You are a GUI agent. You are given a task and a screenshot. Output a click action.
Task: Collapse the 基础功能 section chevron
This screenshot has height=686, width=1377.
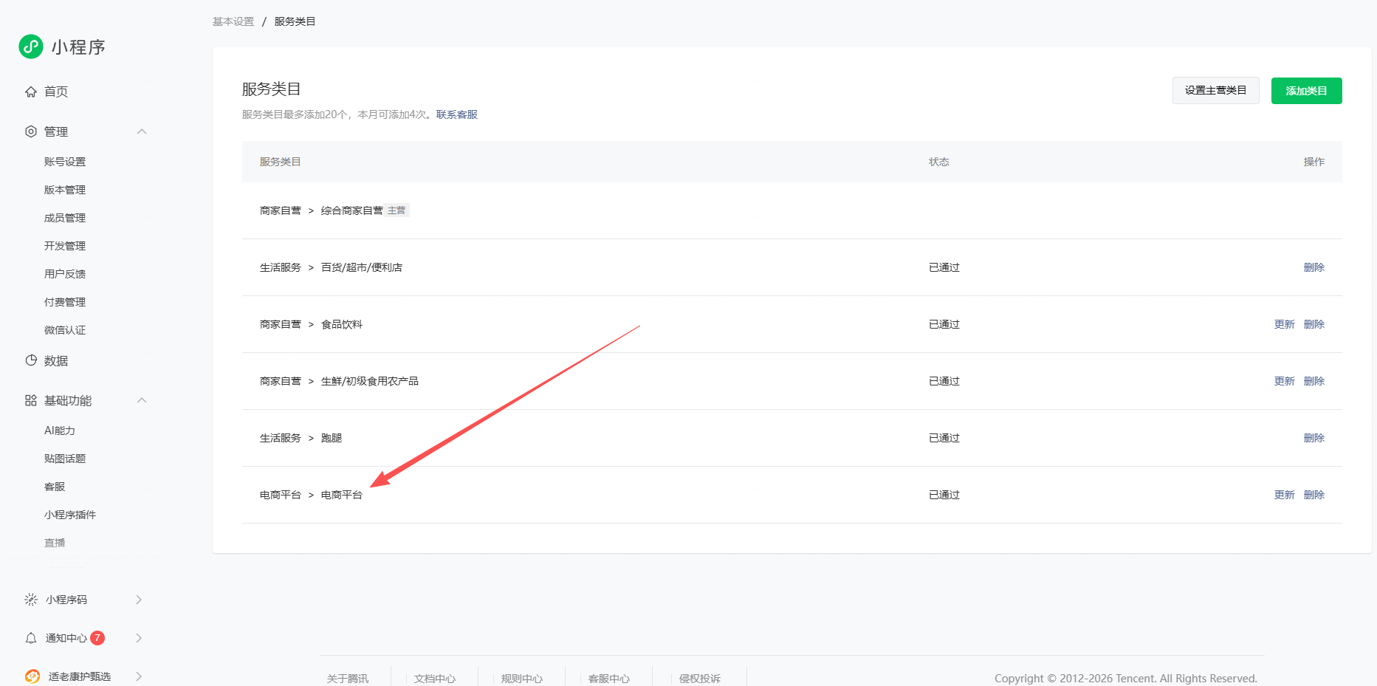[142, 400]
